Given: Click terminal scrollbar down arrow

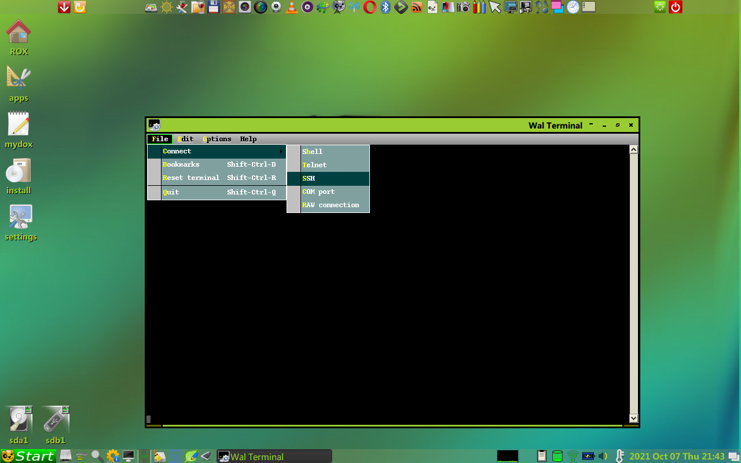Looking at the screenshot, I should pyautogui.click(x=633, y=418).
